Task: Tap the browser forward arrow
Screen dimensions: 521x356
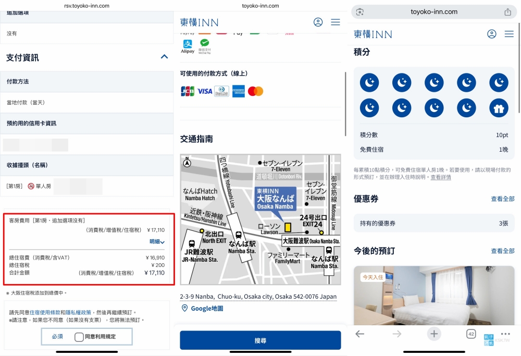Action: 396,334
